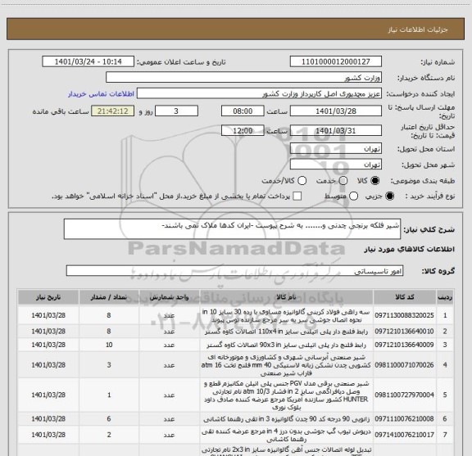
Task: Click the شرح کلی نیاز text area
Action: (232, 229)
